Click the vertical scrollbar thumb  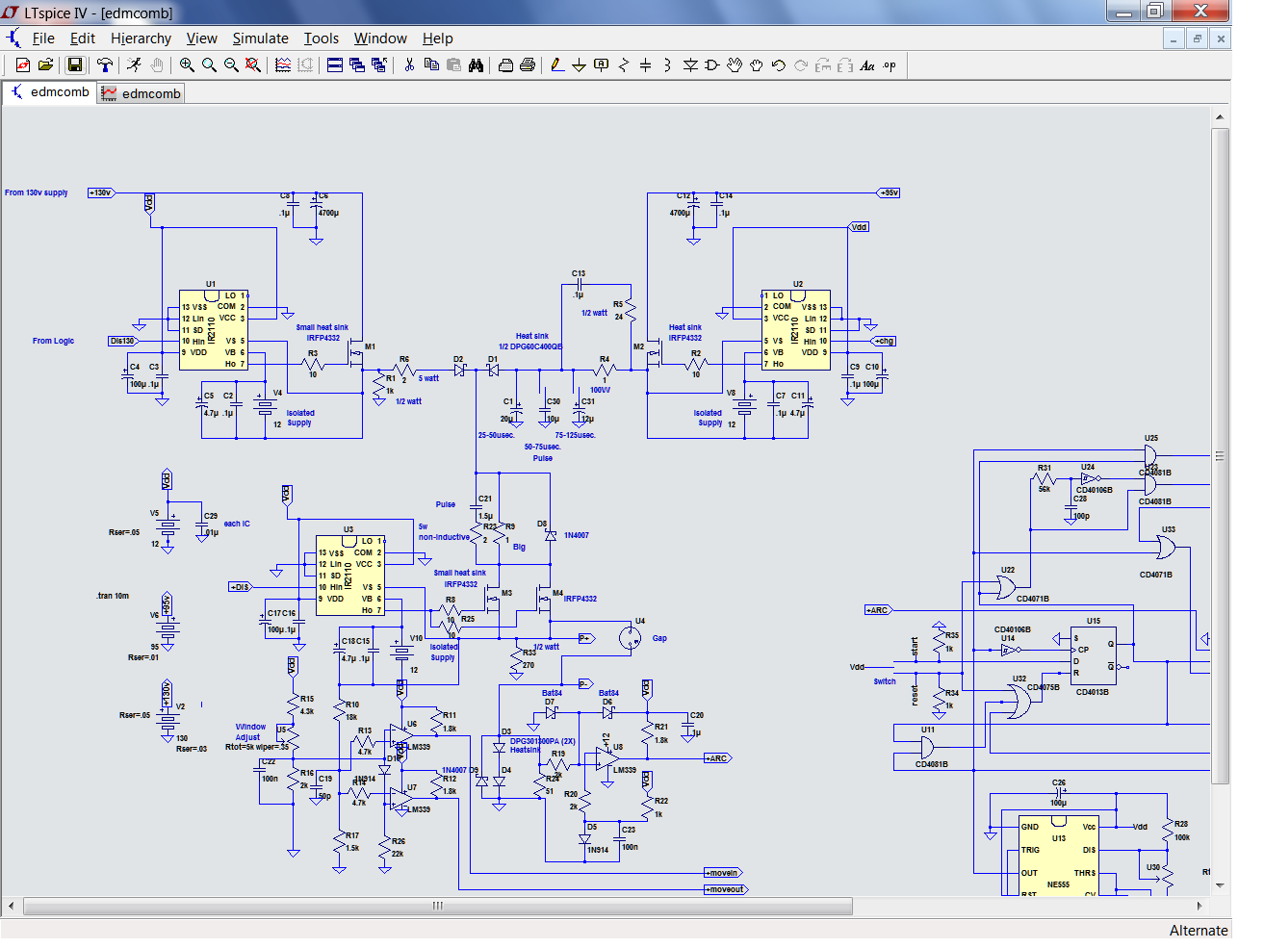coord(1220,455)
